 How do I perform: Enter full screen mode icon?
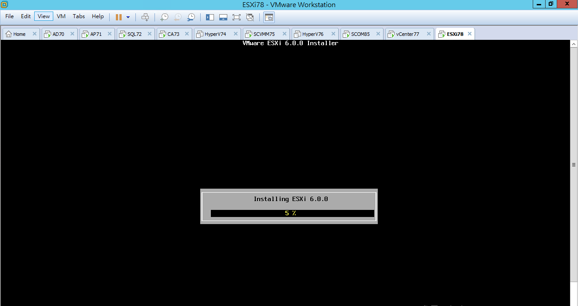coord(237,17)
